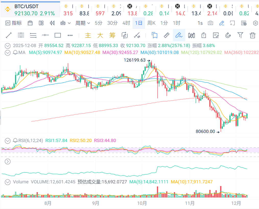Select the trend line drawing tool

click(9, 35)
